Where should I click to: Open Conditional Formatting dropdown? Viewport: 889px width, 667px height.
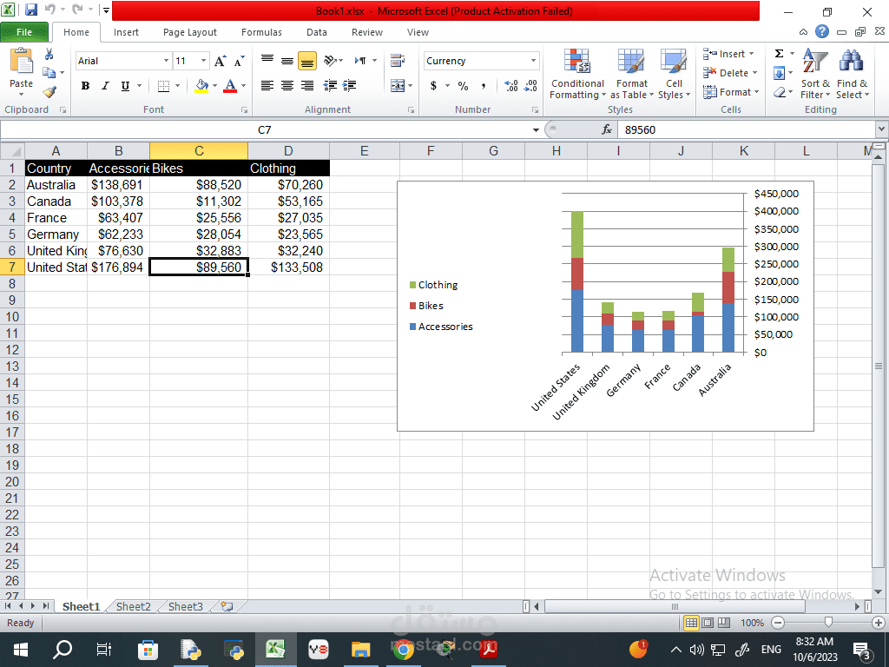[x=577, y=75]
